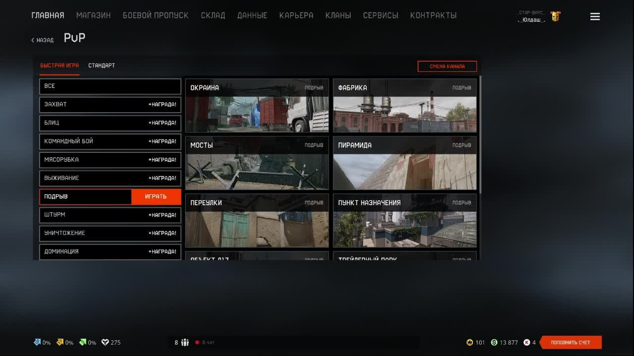Select the Уничтожение game mode
The image size is (634, 356).
[x=110, y=233]
